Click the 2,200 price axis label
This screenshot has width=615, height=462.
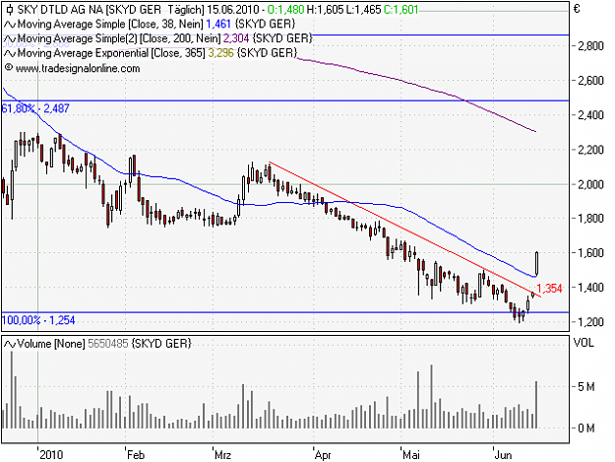point(590,150)
